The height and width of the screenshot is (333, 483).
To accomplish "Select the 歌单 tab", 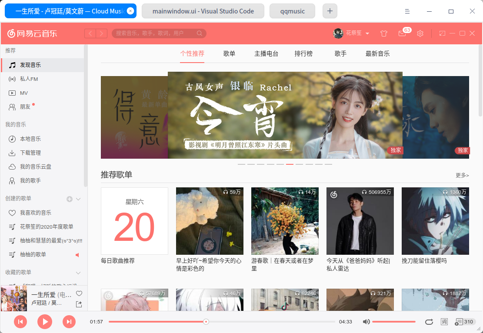I will [x=229, y=53].
